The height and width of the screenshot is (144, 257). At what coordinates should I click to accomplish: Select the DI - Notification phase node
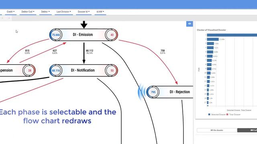click(84, 70)
